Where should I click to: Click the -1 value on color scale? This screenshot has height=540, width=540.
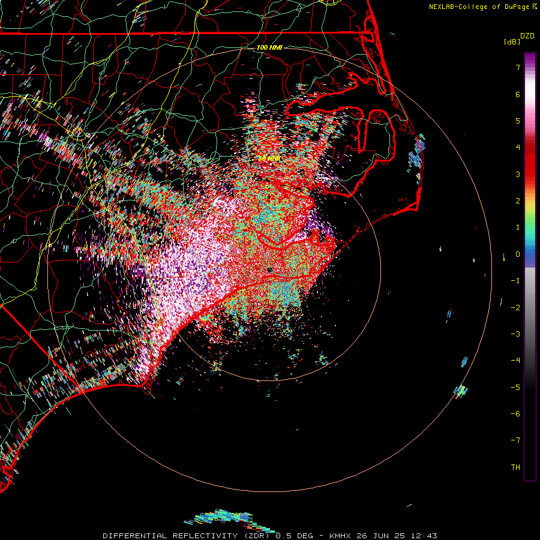[515, 281]
